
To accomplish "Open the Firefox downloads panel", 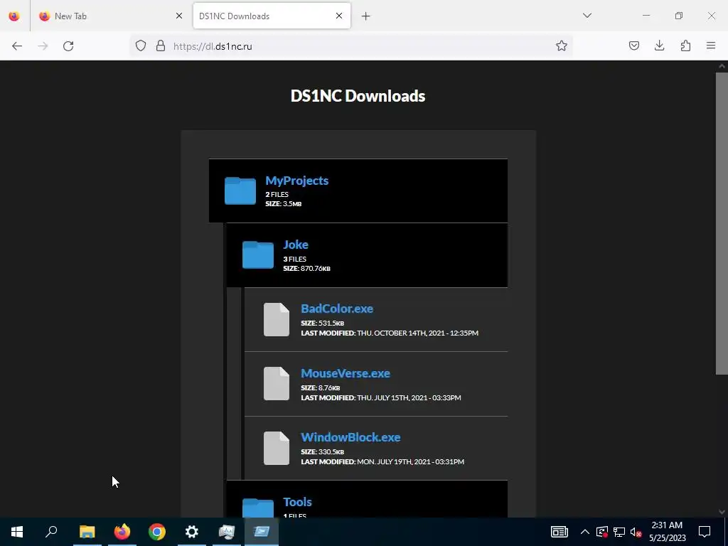I will tap(659, 45).
